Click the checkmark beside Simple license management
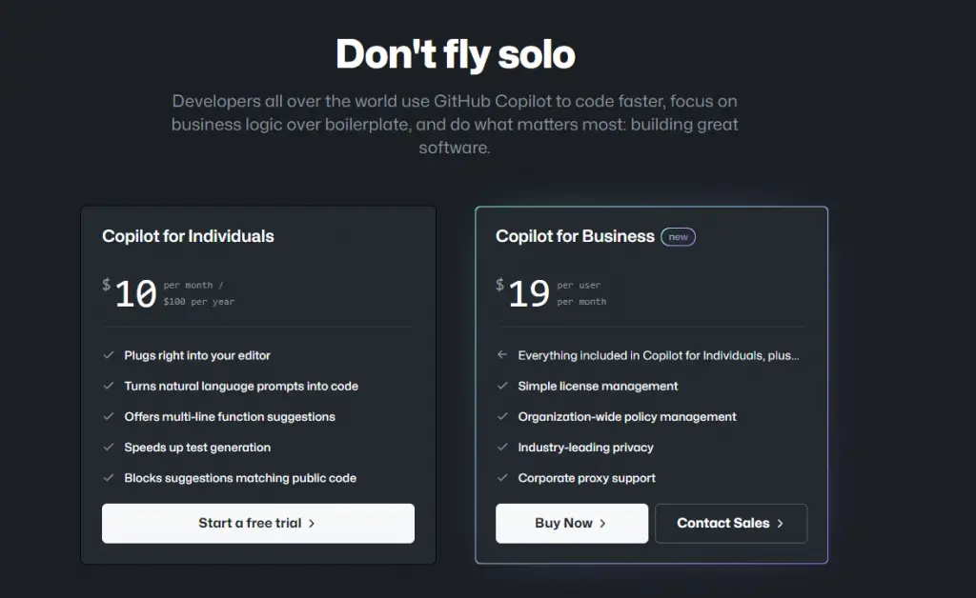This screenshot has height=598, width=976. [502, 386]
